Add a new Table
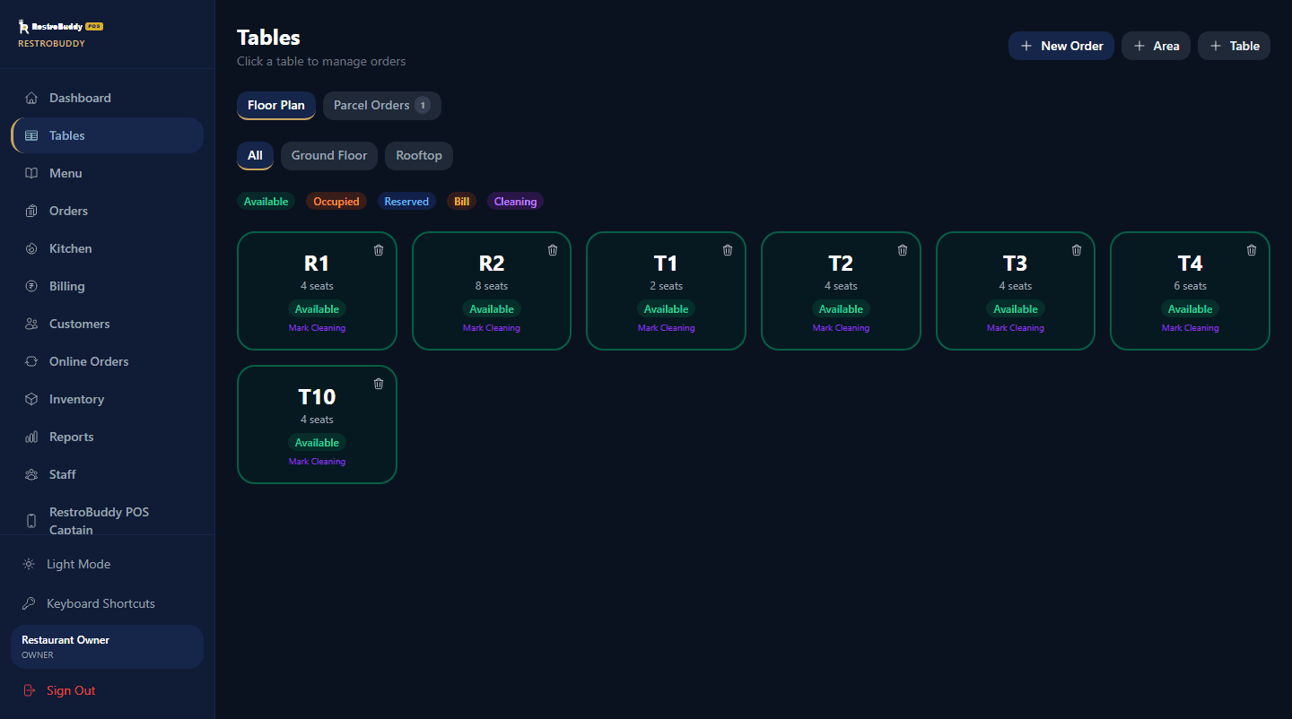Screen dimensions: 1292x719 coord(1234,46)
